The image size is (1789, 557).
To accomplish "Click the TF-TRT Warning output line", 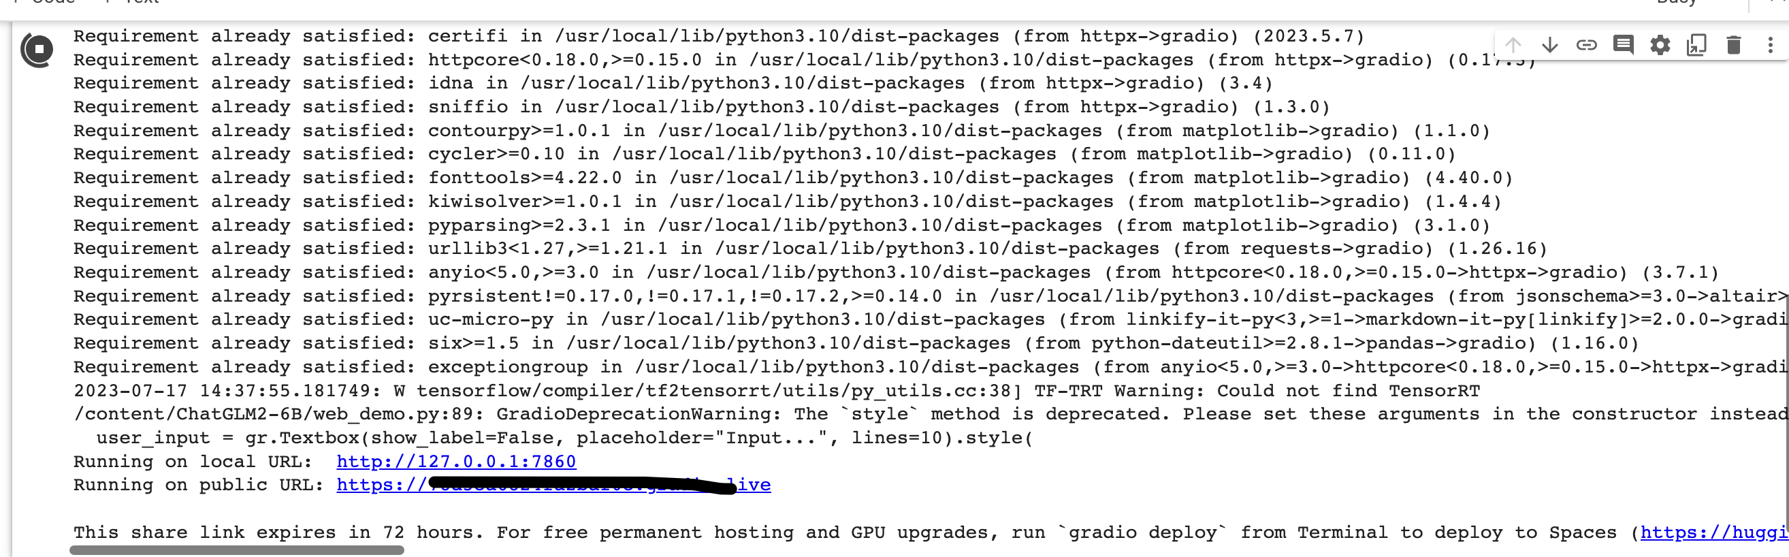I will (777, 391).
